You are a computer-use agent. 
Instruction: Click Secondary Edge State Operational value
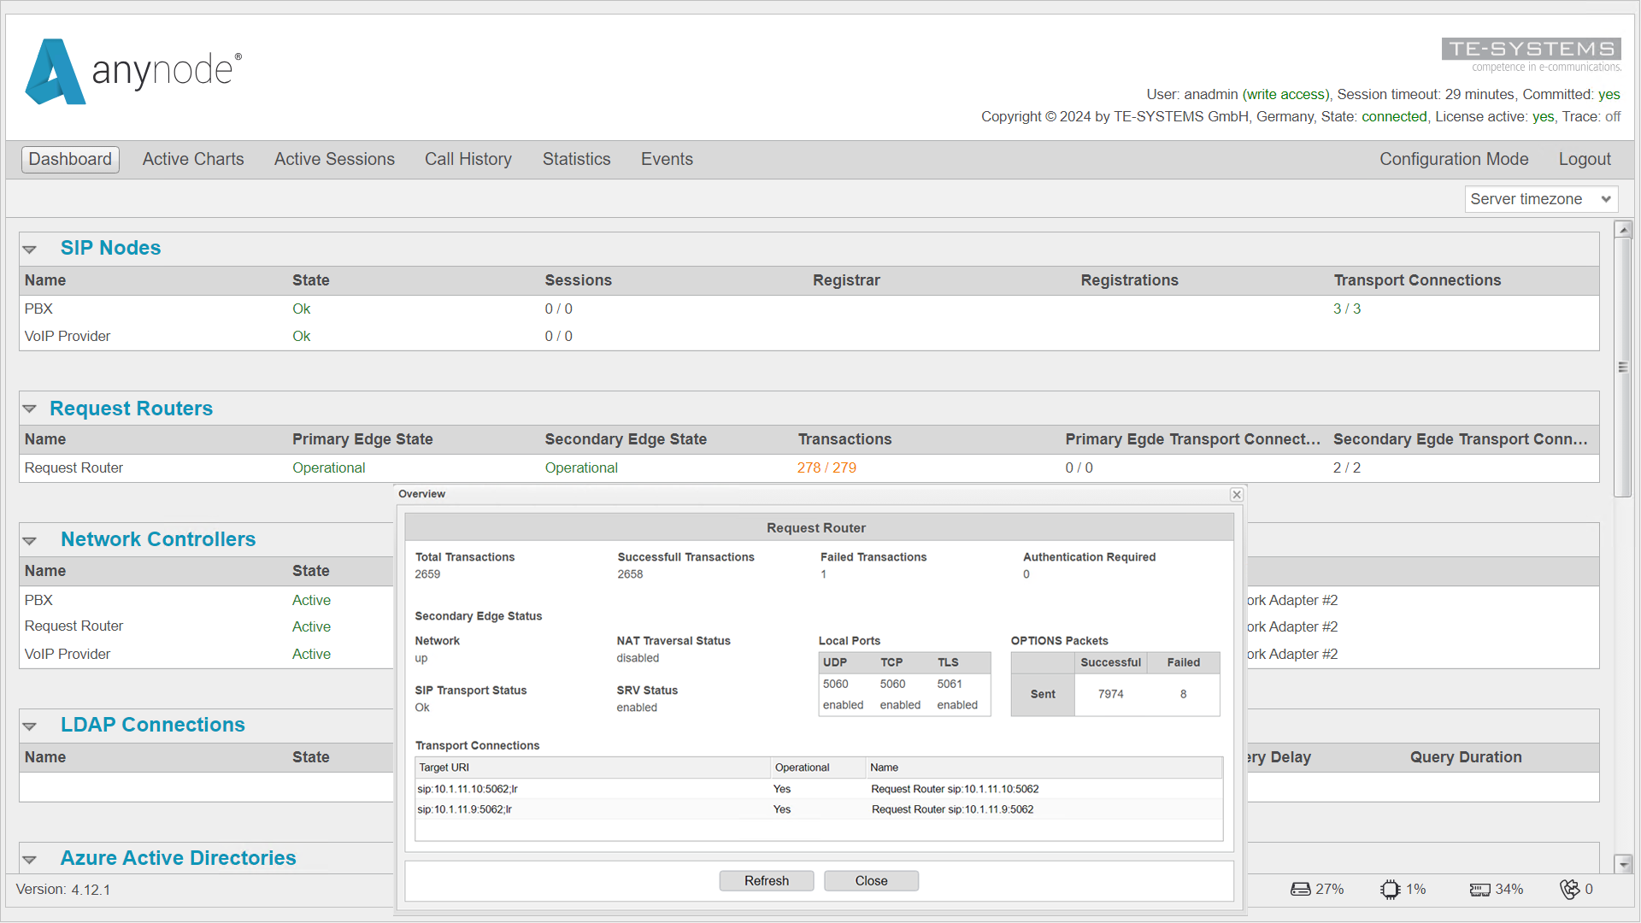(581, 468)
